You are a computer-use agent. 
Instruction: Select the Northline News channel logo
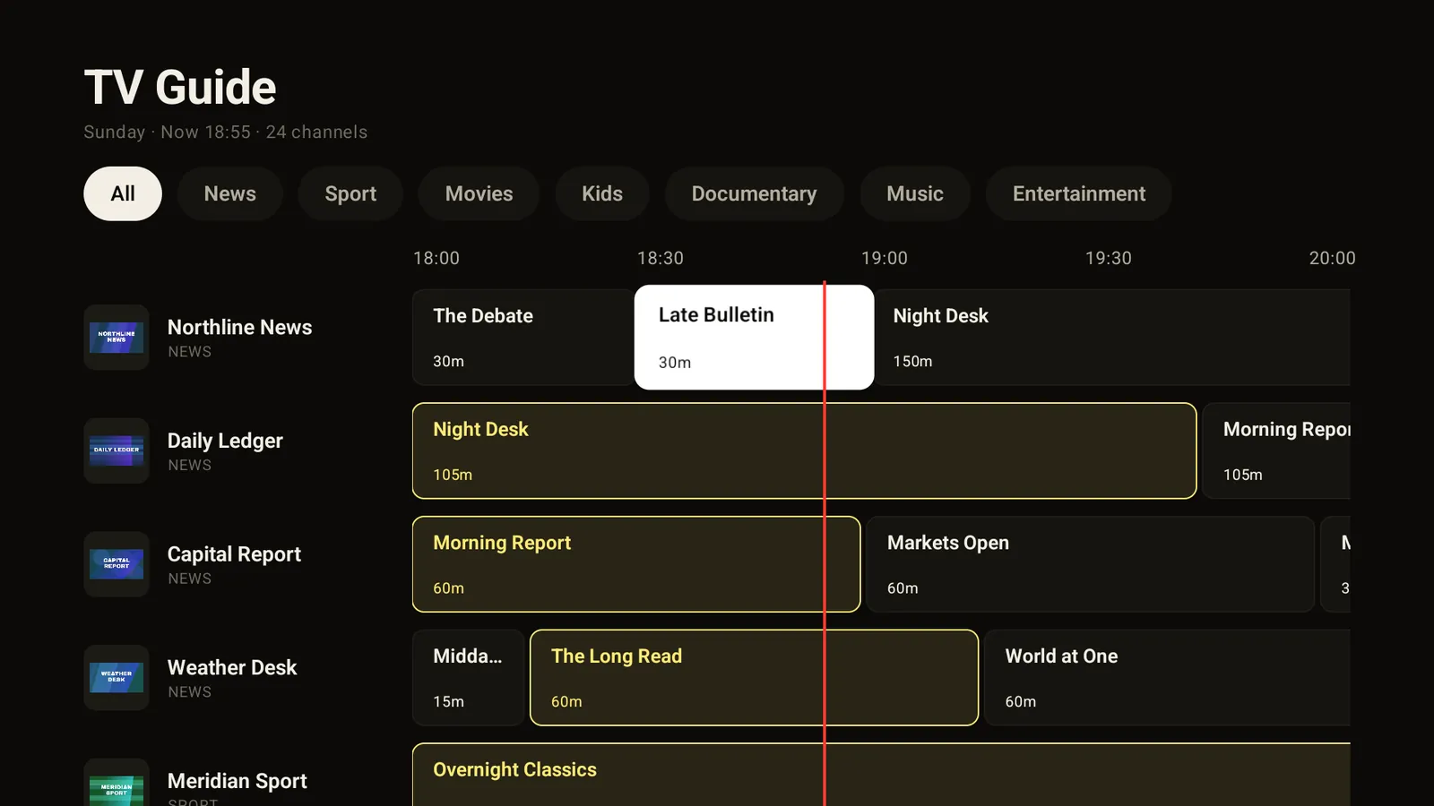tap(117, 338)
